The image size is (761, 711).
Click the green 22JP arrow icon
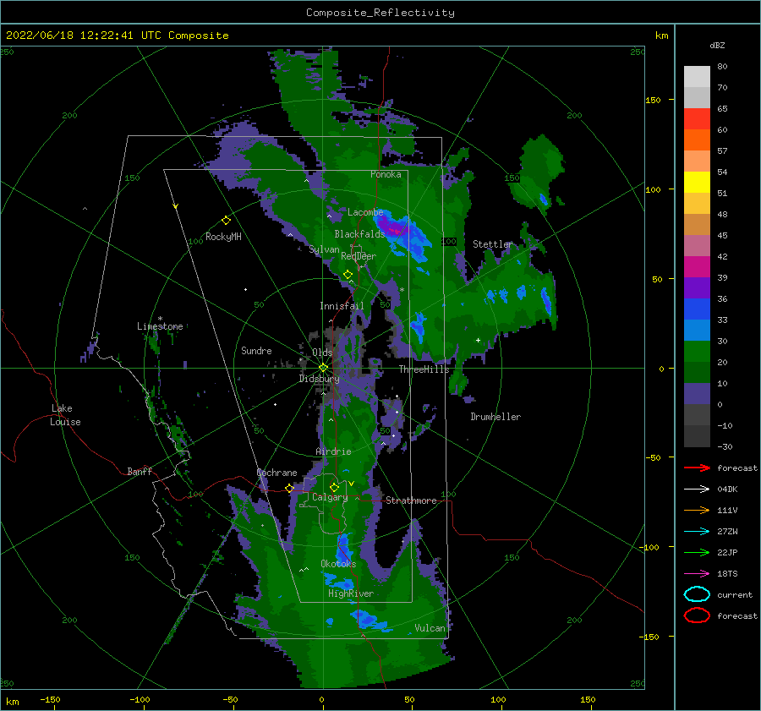tap(697, 552)
